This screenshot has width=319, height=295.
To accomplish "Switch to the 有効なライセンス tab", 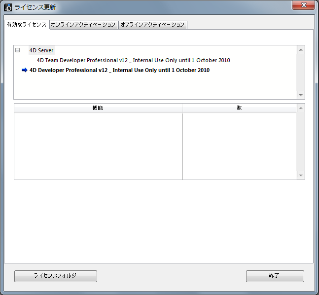I will coord(27,25).
